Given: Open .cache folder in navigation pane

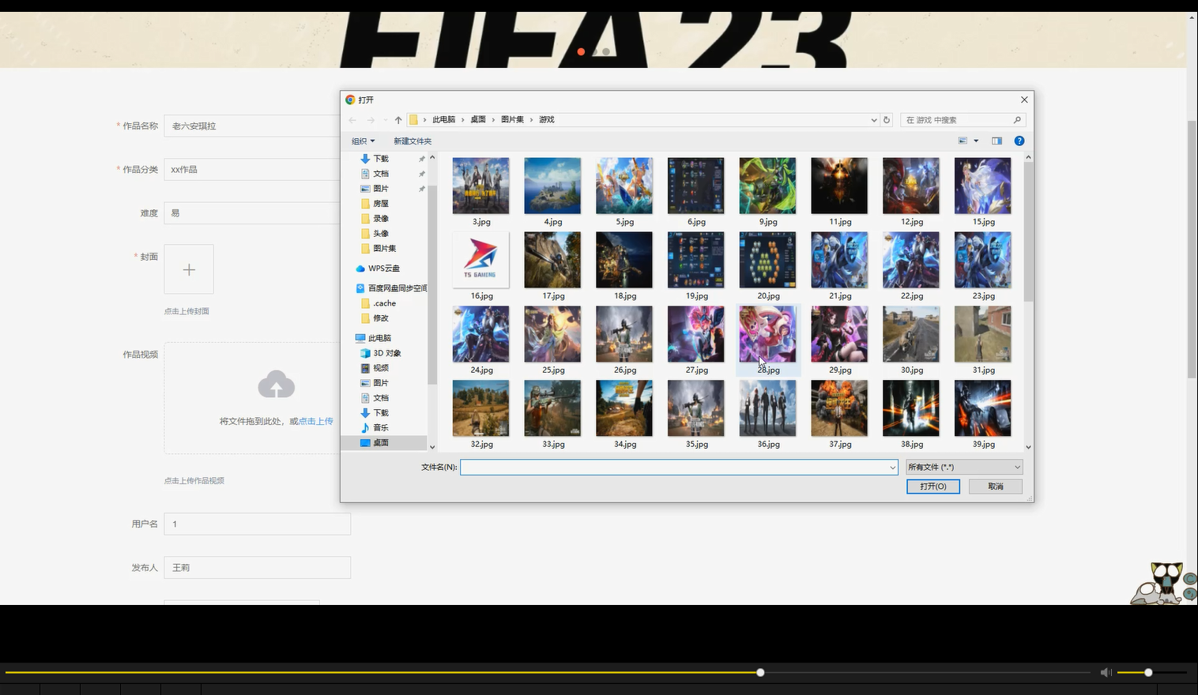Looking at the screenshot, I should [x=385, y=303].
